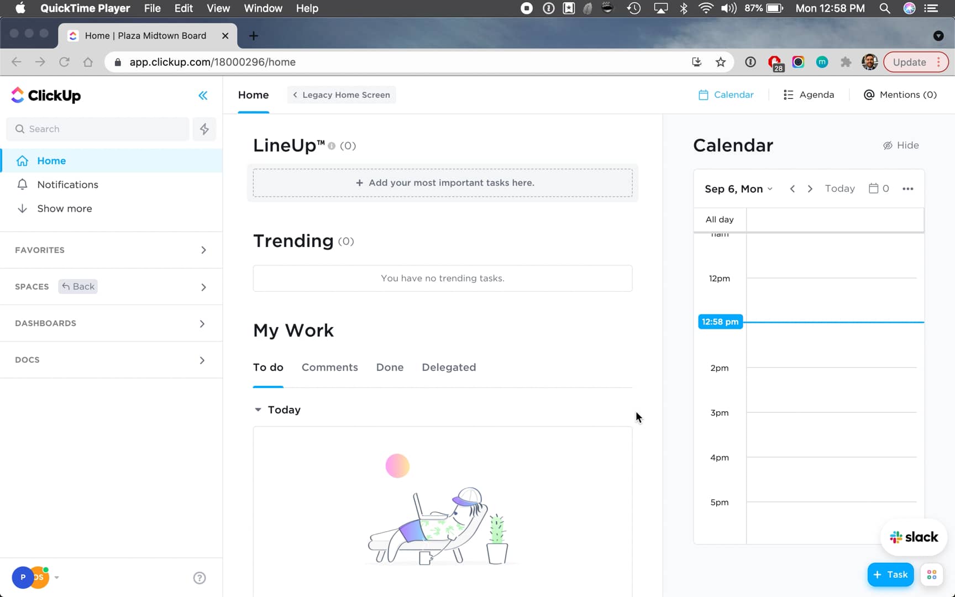This screenshot has width=955, height=597.
Task: Open help via the question mark icon
Action: coord(199,577)
